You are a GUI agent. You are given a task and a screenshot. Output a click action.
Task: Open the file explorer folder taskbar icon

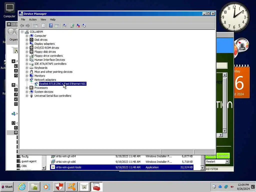[34, 187]
